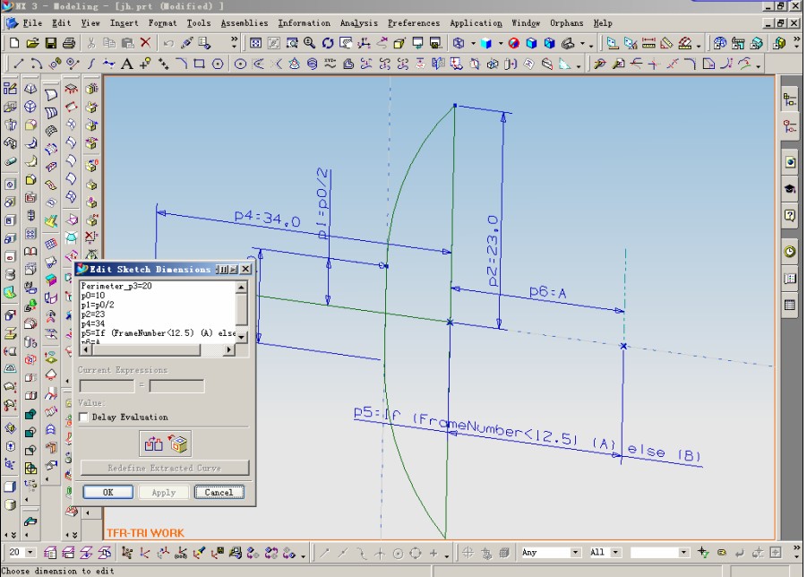Click the New file icon
807x577 pixels.
coord(14,43)
